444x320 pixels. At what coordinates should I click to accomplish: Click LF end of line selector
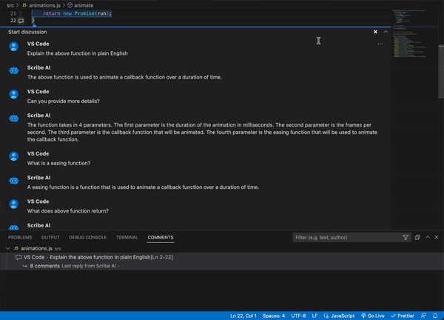314,316
